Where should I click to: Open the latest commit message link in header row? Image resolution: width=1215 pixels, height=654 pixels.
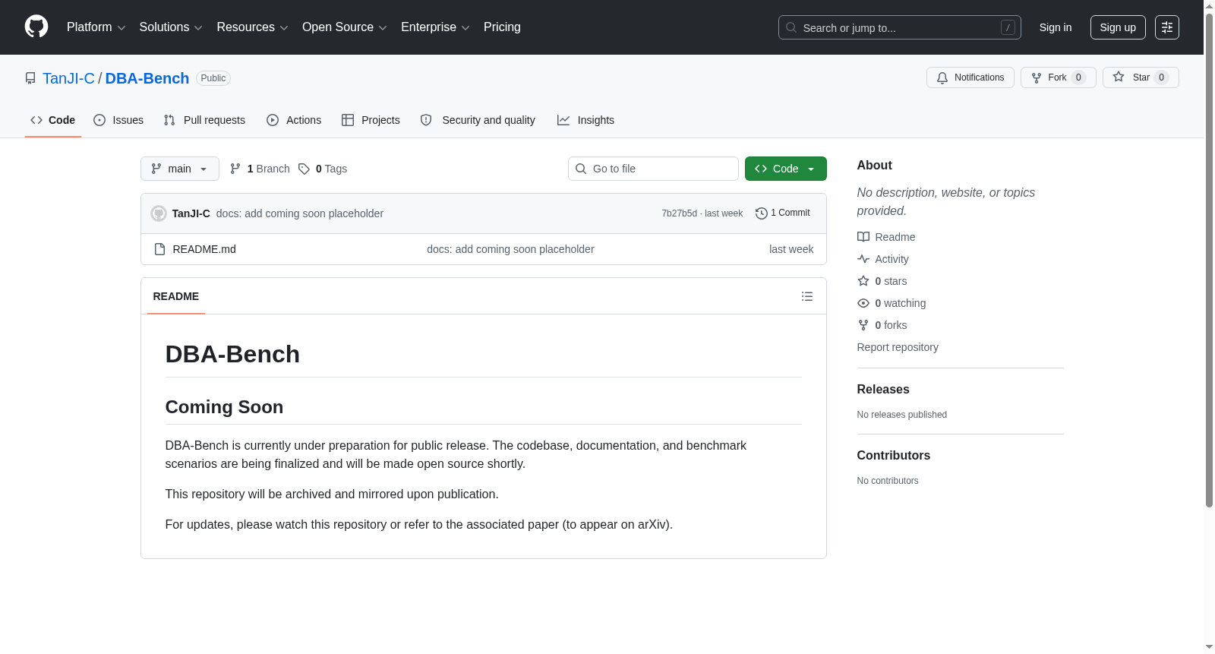point(300,213)
